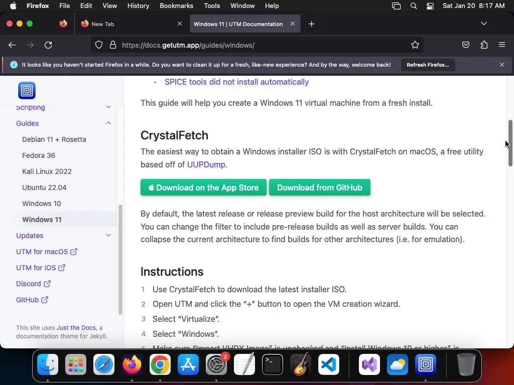
Task: Open the Weather app from the Dock
Action: [x=398, y=364]
